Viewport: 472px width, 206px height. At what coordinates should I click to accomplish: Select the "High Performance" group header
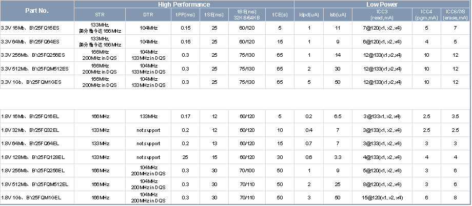pos(184,4)
